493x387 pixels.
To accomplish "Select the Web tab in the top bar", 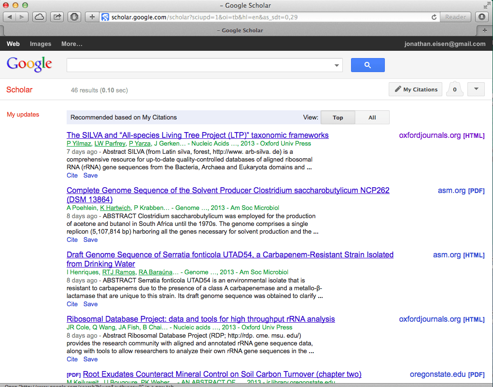I will click(x=13, y=44).
